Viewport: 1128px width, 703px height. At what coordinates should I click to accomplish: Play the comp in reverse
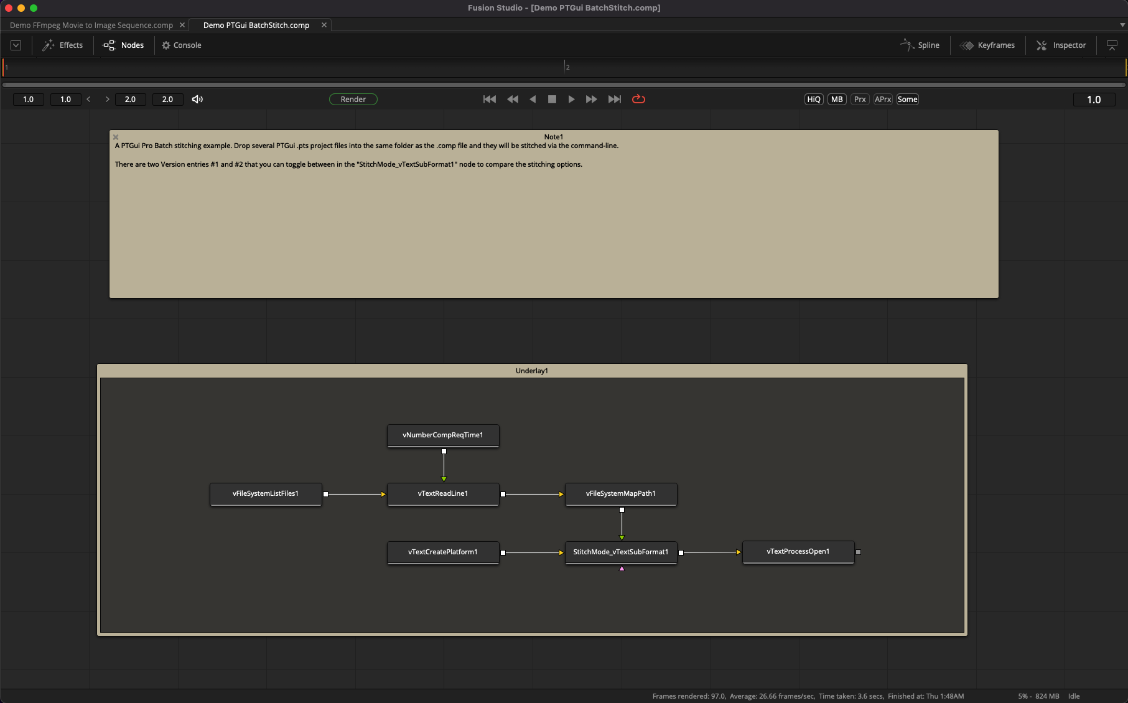pos(533,100)
